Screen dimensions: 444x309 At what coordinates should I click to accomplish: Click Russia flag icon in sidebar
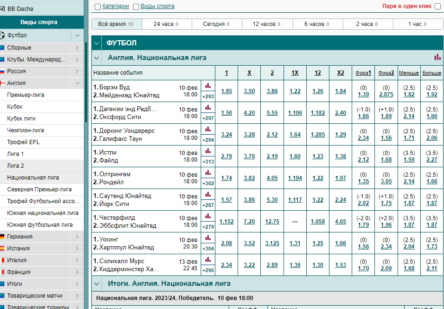(2, 71)
